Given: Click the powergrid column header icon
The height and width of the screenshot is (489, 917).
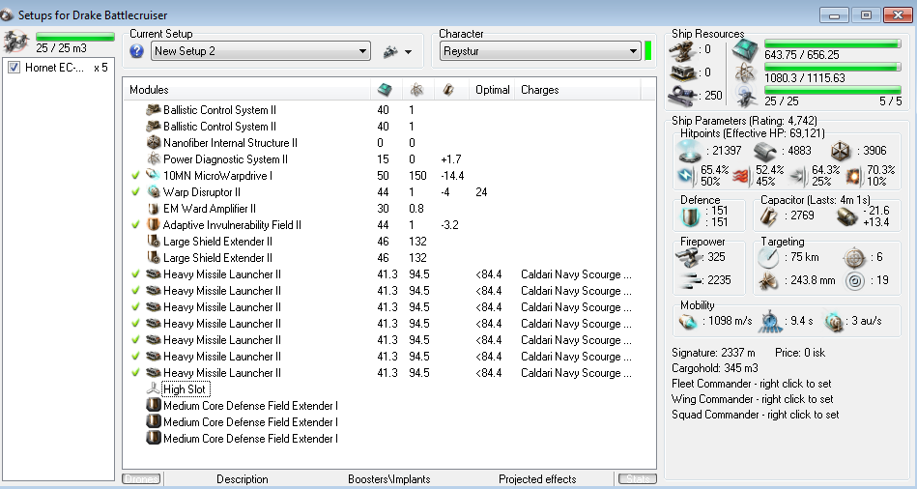Looking at the screenshot, I should pyautogui.click(x=416, y=90).
